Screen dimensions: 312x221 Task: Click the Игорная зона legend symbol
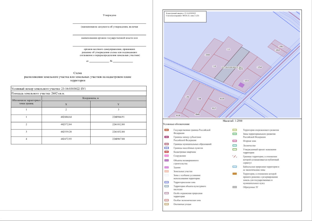[x=235, y=141]
